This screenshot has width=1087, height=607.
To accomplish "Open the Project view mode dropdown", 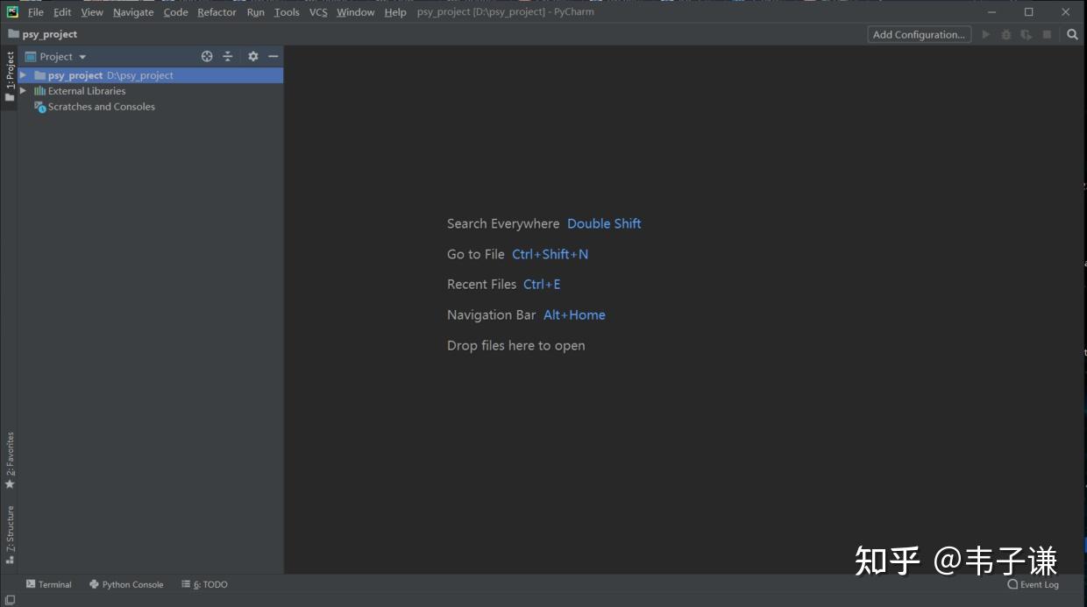I will (x=82, y=55).
